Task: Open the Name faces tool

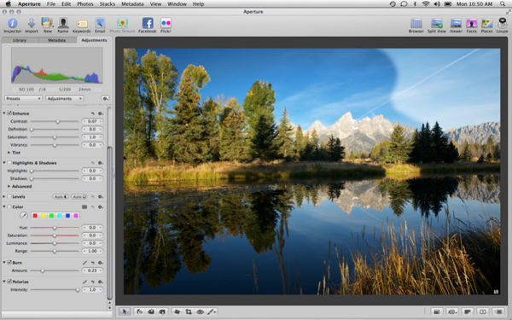Action: pos(63,25)
